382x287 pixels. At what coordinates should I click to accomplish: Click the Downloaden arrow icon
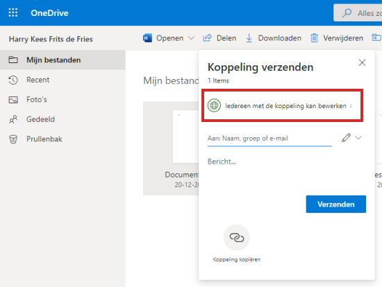(x=249, y=38)
